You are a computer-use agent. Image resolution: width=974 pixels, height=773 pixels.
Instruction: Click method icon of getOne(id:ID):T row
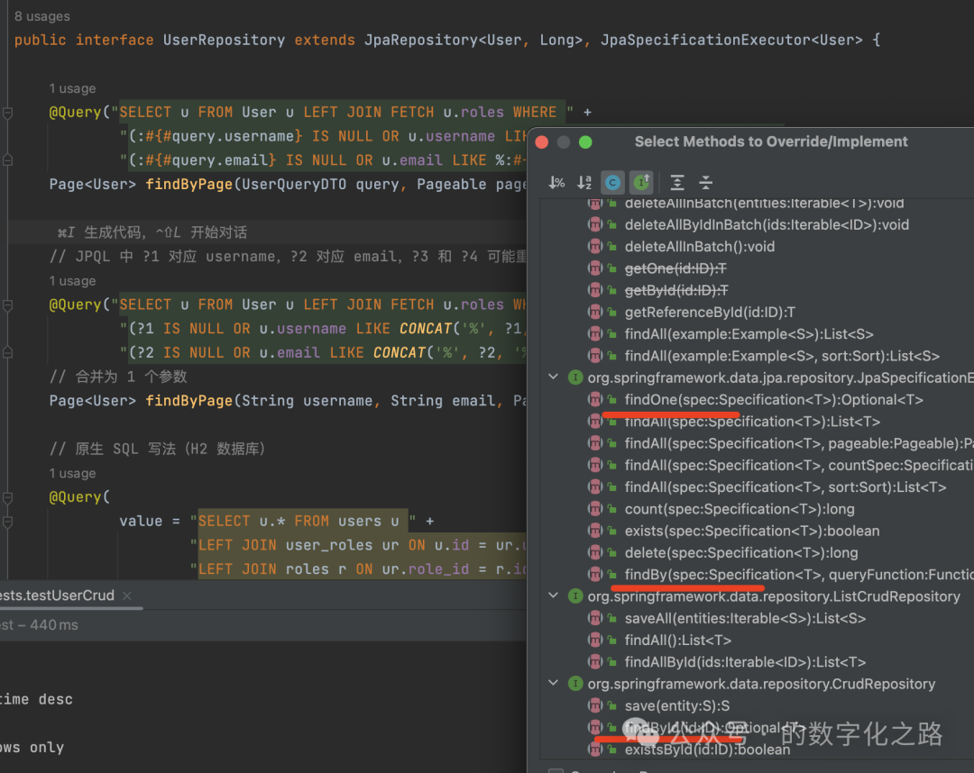pyautogui.click(x=595, y=268)
